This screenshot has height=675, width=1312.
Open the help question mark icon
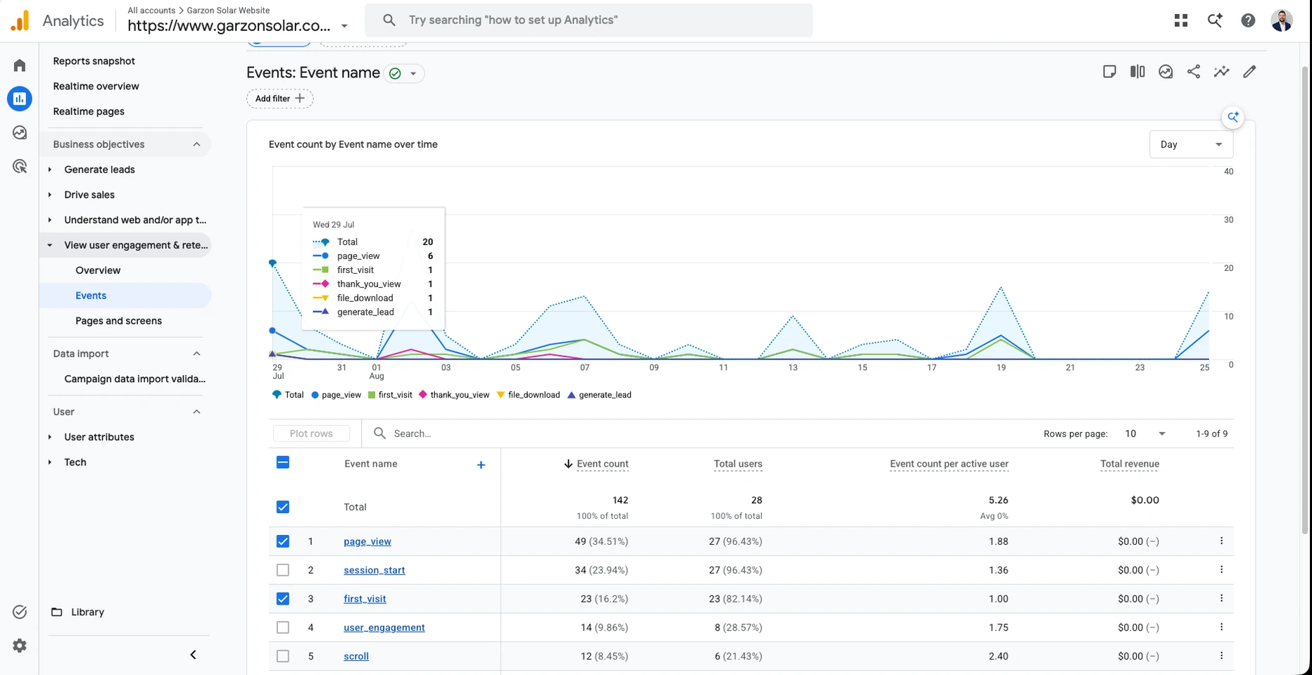1248,20
